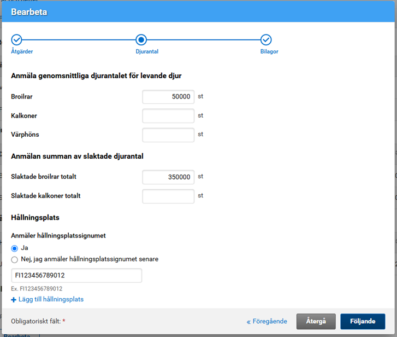Click the Bilagor step checkmark circle

266,39
